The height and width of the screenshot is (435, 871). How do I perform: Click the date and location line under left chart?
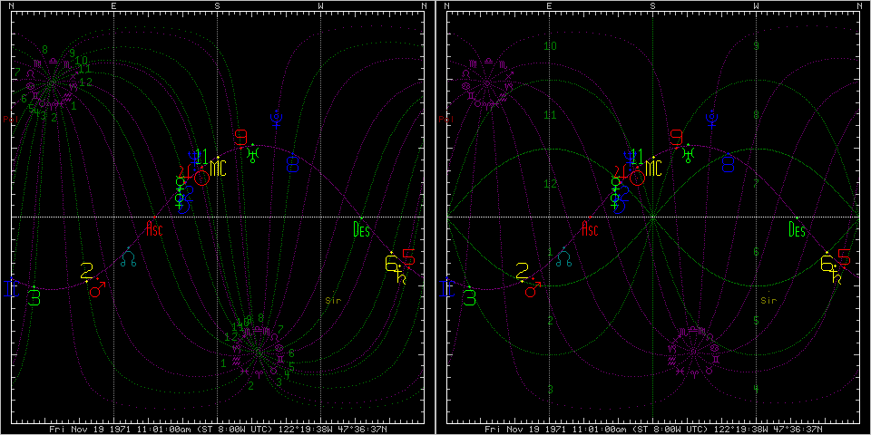218,430
